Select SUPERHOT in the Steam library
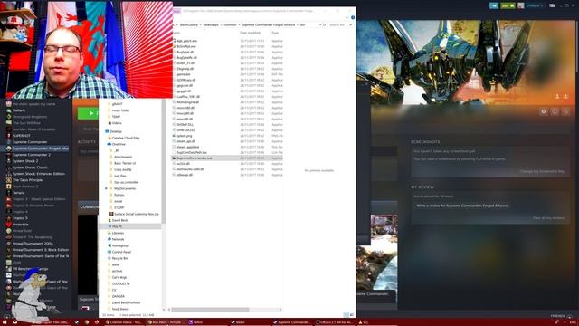The width and height of the screenshot is (579, 326). (x=22, y=136)
